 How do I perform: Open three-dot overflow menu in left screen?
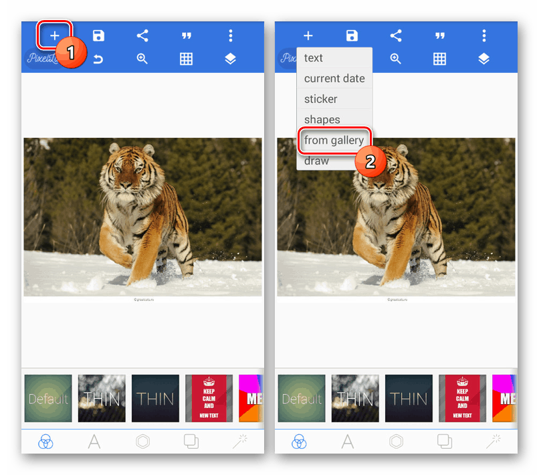230,35
